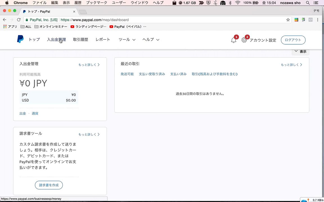Open the Chrome ファイル menu
This screenshot has width=324, height=202.
tap(40, 3)
